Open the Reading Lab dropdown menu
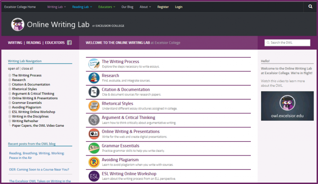The image size is (318, 184). coord(82,7)
